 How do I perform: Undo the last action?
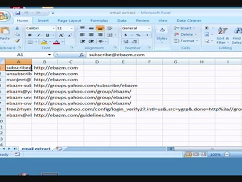point(26,13)
